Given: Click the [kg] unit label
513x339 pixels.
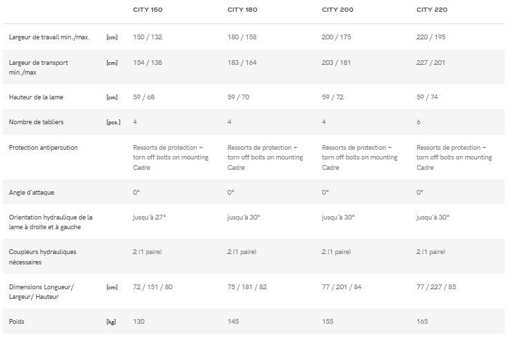Looking at the screenshot, I should tap(110, 322).
